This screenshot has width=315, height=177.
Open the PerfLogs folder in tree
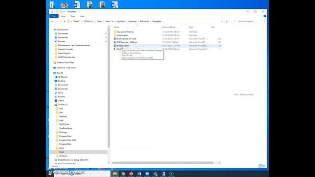[63, 132]
